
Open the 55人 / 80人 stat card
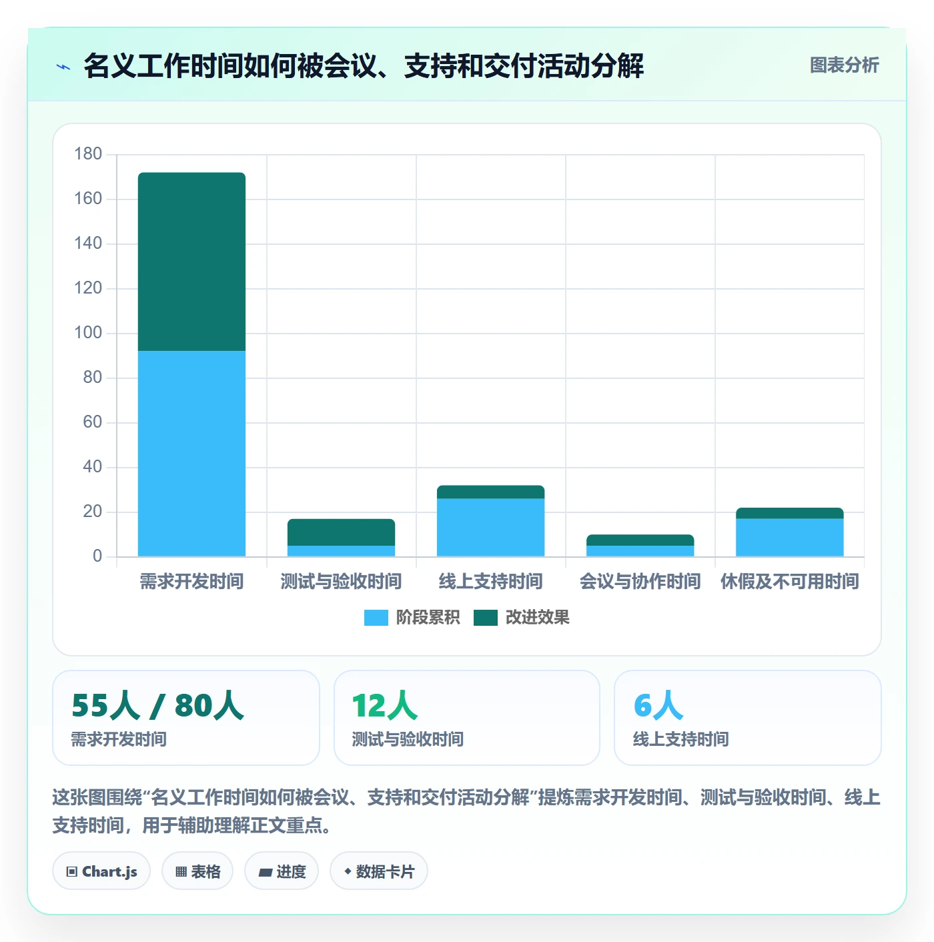(x=186, y=718)
